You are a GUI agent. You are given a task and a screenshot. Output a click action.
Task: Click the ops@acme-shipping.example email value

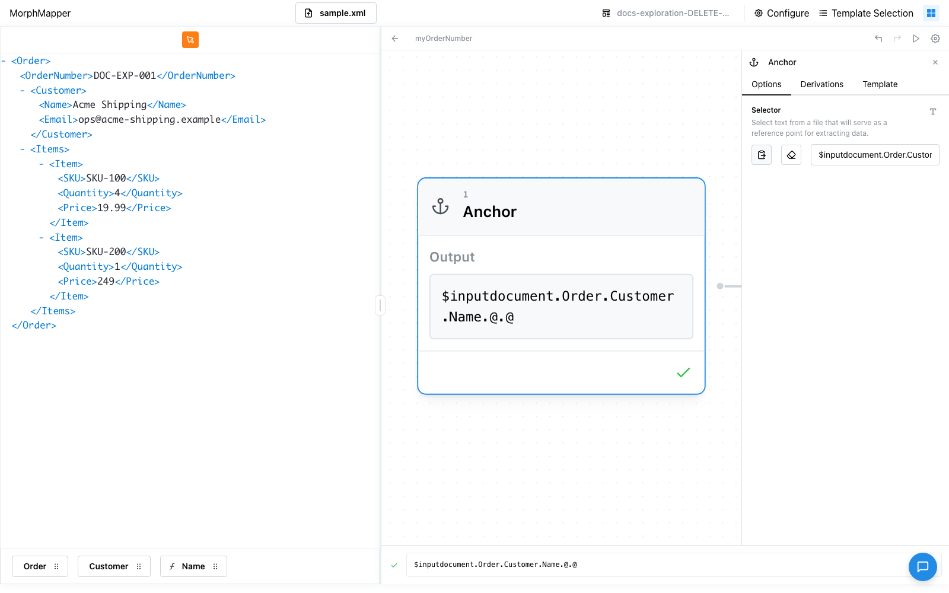(x=149, y=120)
